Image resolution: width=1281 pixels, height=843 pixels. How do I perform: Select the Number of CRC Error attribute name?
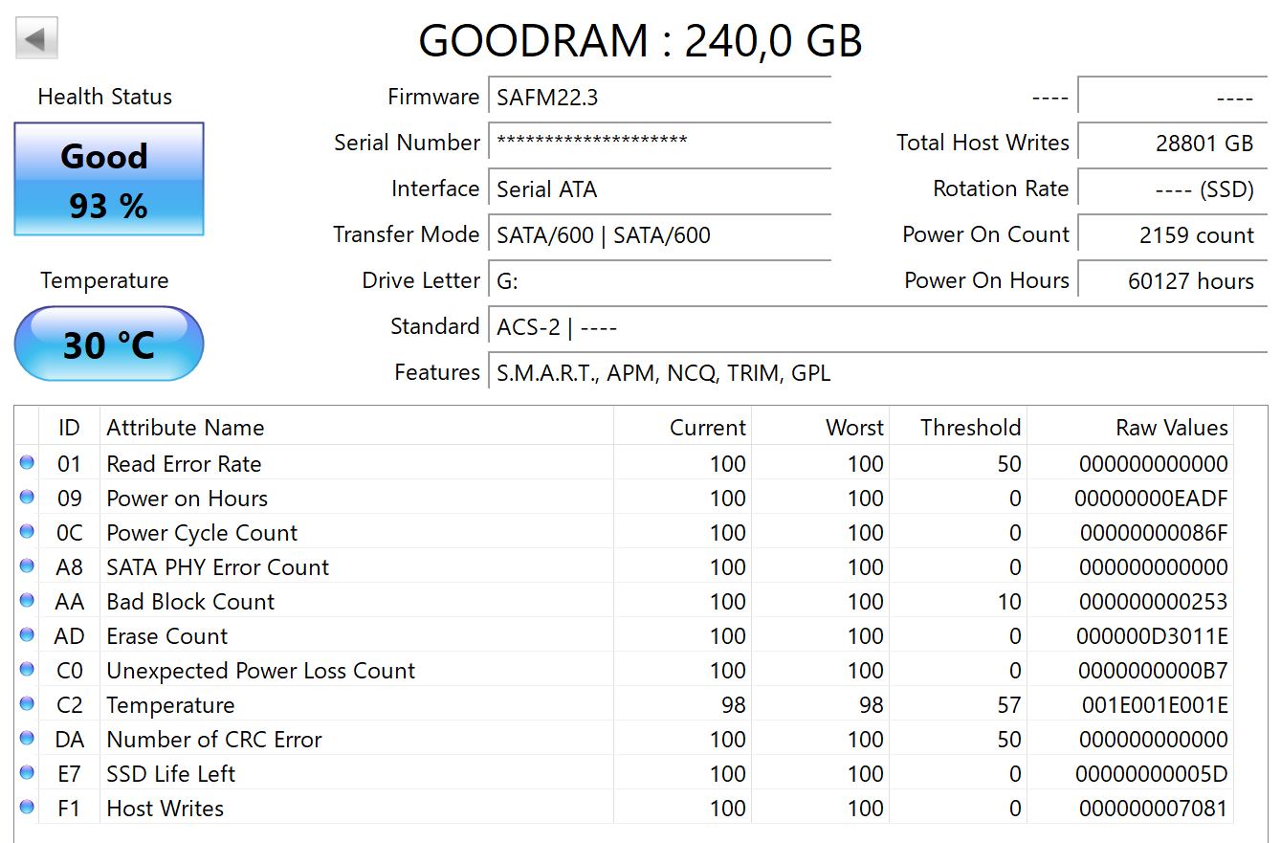point(214,740)
